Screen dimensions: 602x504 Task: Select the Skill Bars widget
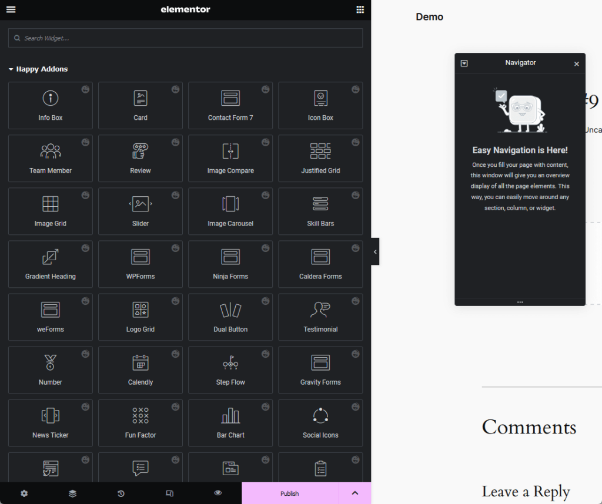pos(320,211)
